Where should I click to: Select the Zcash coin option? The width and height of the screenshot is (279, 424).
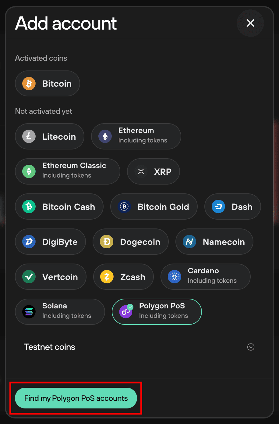[123, 277]
